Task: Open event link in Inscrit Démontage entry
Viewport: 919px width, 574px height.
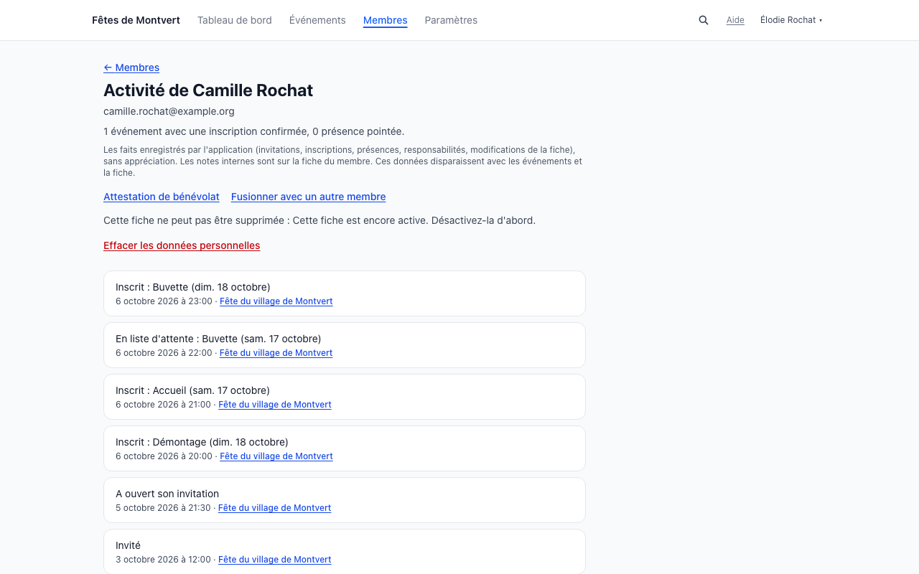Action: [x=276, y=456]
